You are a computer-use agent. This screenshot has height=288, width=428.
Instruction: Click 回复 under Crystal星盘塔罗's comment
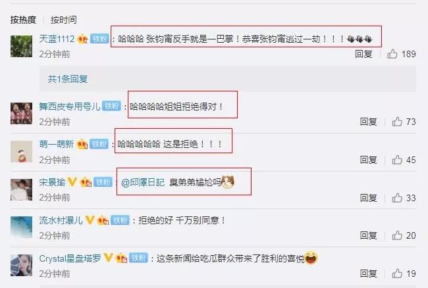point(369,274)
